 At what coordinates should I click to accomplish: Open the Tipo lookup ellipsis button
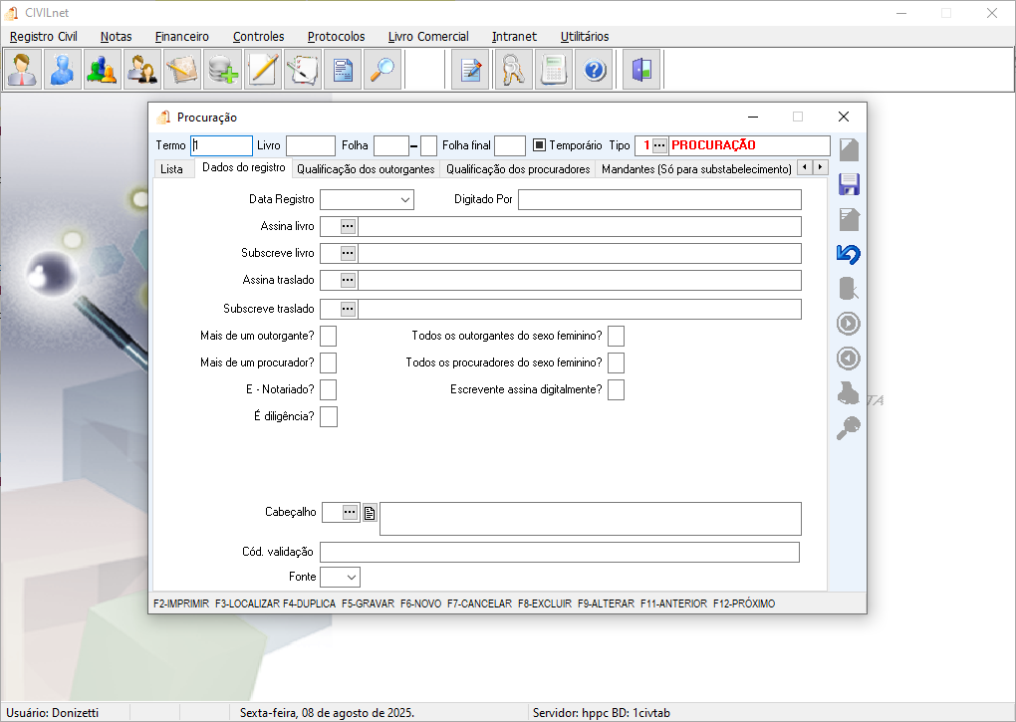click(659, 145)
